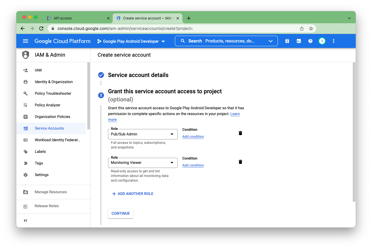Click ADD ANOTHER ROLE
Viewport: 372px width, 249px height.
pos(132,194)
